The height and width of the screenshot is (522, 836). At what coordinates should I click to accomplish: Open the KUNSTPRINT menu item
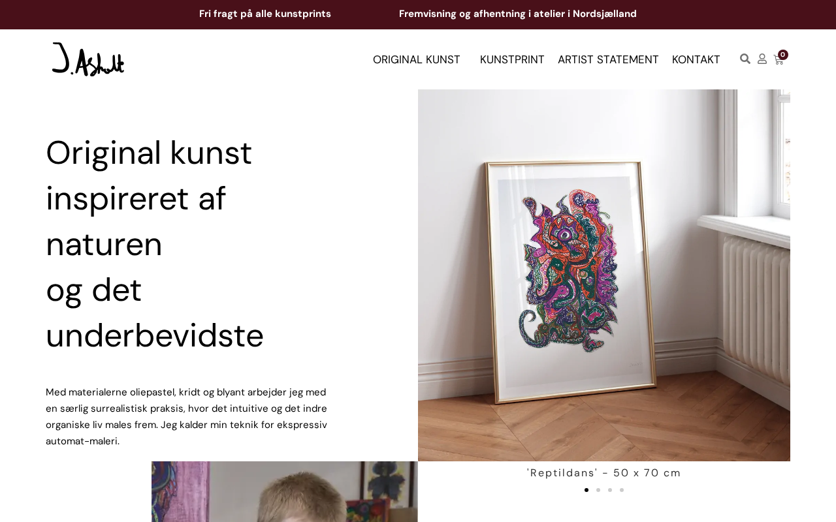(512, 59)
